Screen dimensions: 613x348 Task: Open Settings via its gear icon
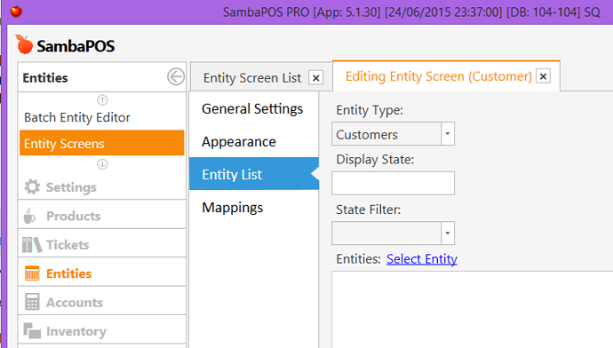tap(32, 187)
